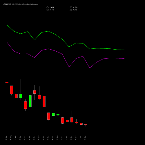
Task: Click the 18 Jun date label
Action: [x=85, y=138]
